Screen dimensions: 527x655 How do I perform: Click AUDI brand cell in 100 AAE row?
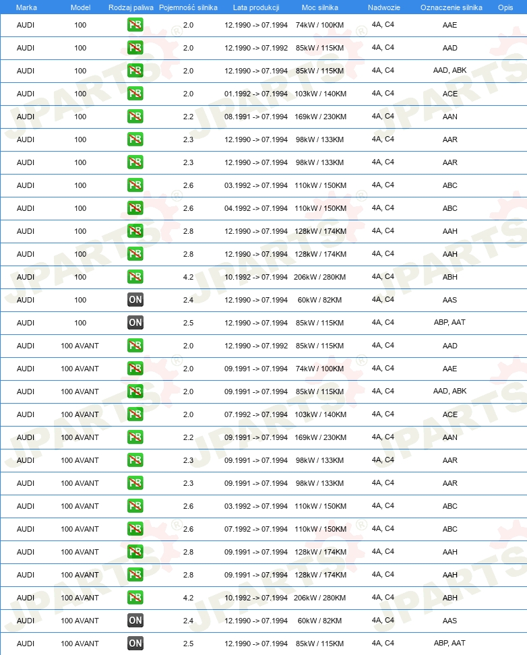26,25
